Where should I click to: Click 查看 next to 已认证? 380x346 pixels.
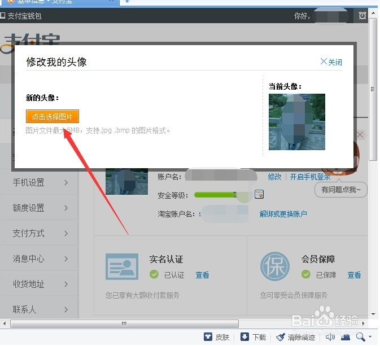(202, 275)
